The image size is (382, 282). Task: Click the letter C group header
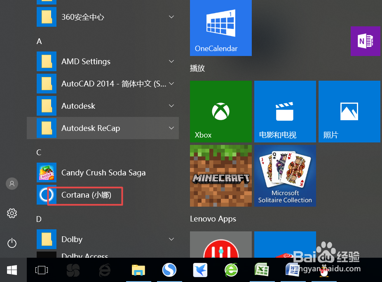39,153
